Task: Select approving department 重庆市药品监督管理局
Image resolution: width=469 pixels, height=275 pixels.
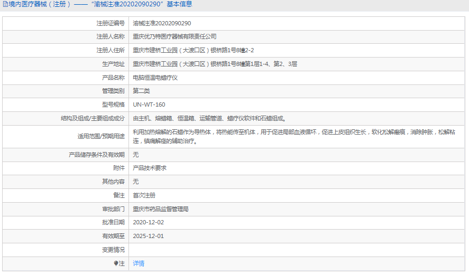Action: [x=161, y=209]
